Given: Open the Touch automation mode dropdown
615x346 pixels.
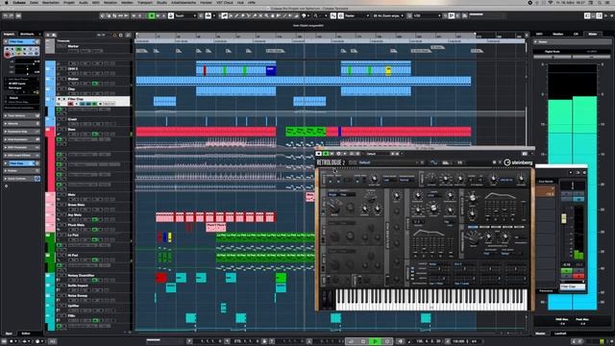Looking at the screenshot, I should click(185, 15).
